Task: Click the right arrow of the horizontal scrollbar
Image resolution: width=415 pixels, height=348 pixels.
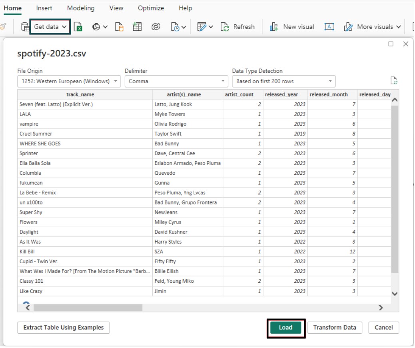Action: (380, 308)
